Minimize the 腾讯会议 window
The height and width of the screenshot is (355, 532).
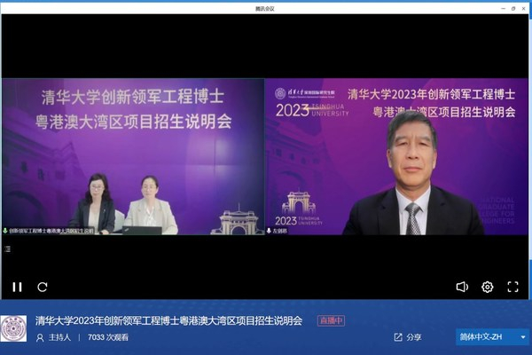503,9
